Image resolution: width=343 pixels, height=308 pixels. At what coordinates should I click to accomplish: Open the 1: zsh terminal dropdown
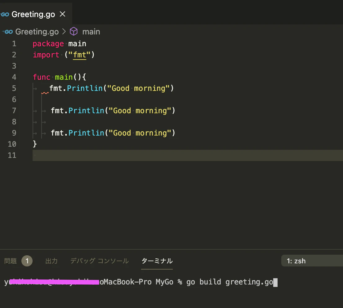click(312, 261)
